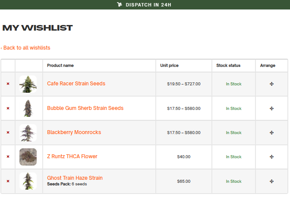Open Cafe Racer Strain Seeds product page
The width and height of the screenshot is (290, 197).
(x=76, y=84)
